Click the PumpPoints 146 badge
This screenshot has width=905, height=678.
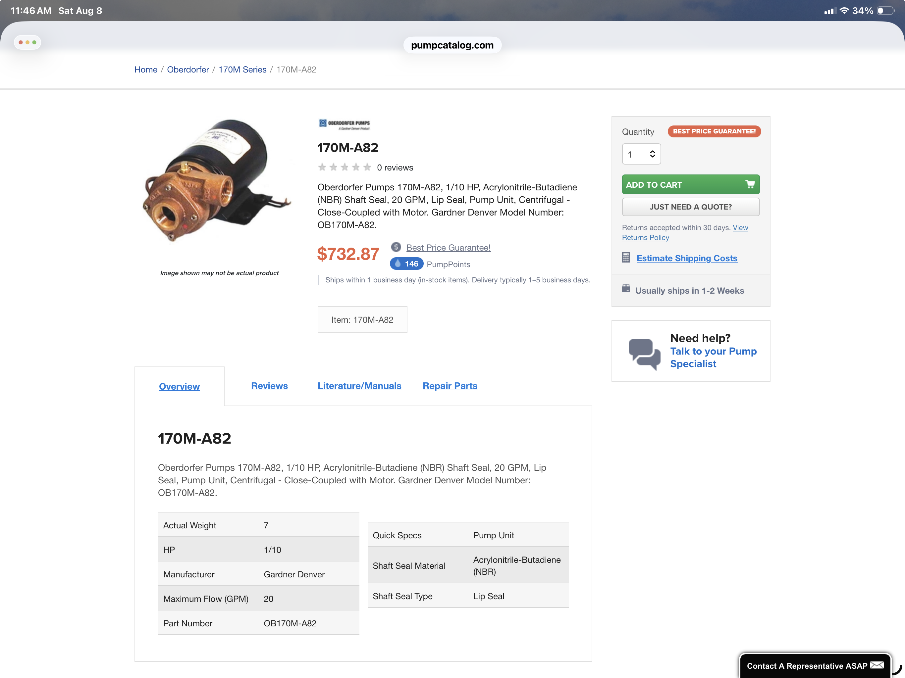tap(406, 264)
